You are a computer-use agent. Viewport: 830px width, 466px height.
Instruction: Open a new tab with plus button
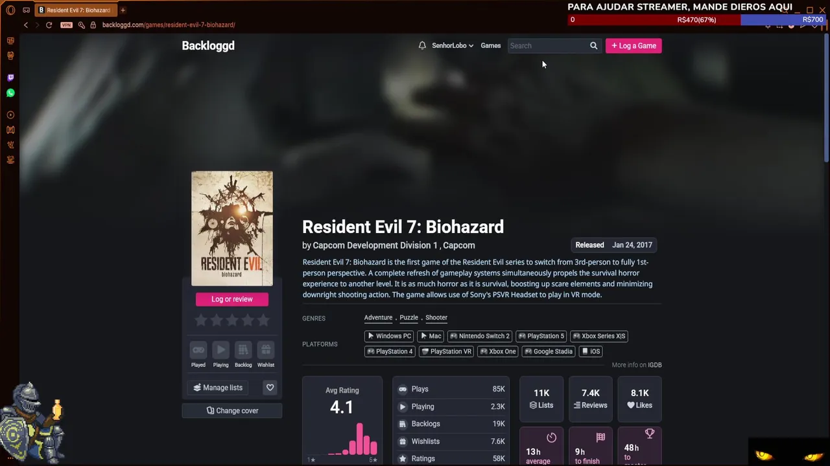[123, 10]
